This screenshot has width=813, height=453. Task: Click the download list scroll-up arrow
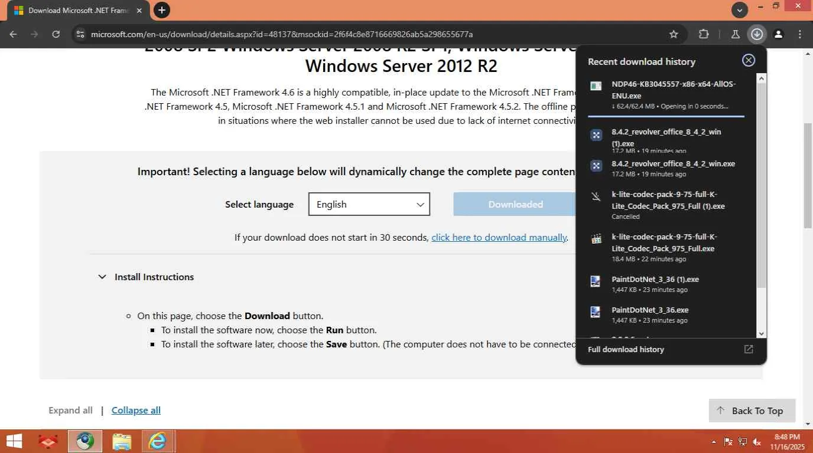[x=762, y=78]
